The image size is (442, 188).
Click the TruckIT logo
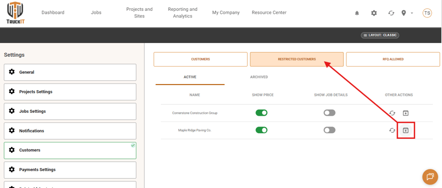click(x=15, y=13)
